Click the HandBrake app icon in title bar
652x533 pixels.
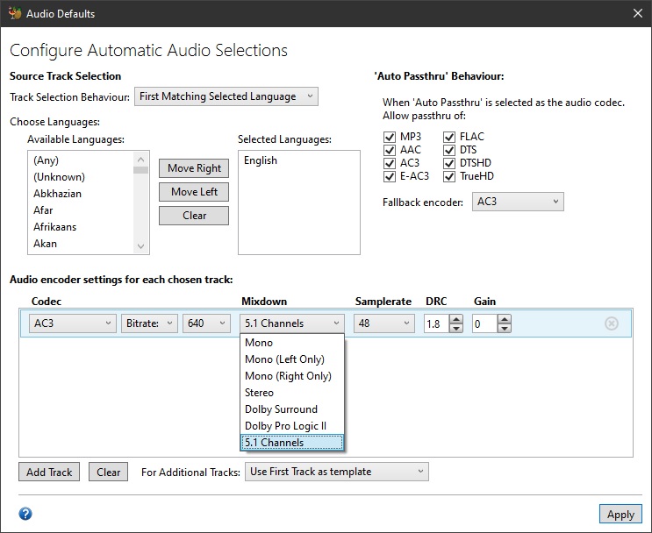point(14,13)
